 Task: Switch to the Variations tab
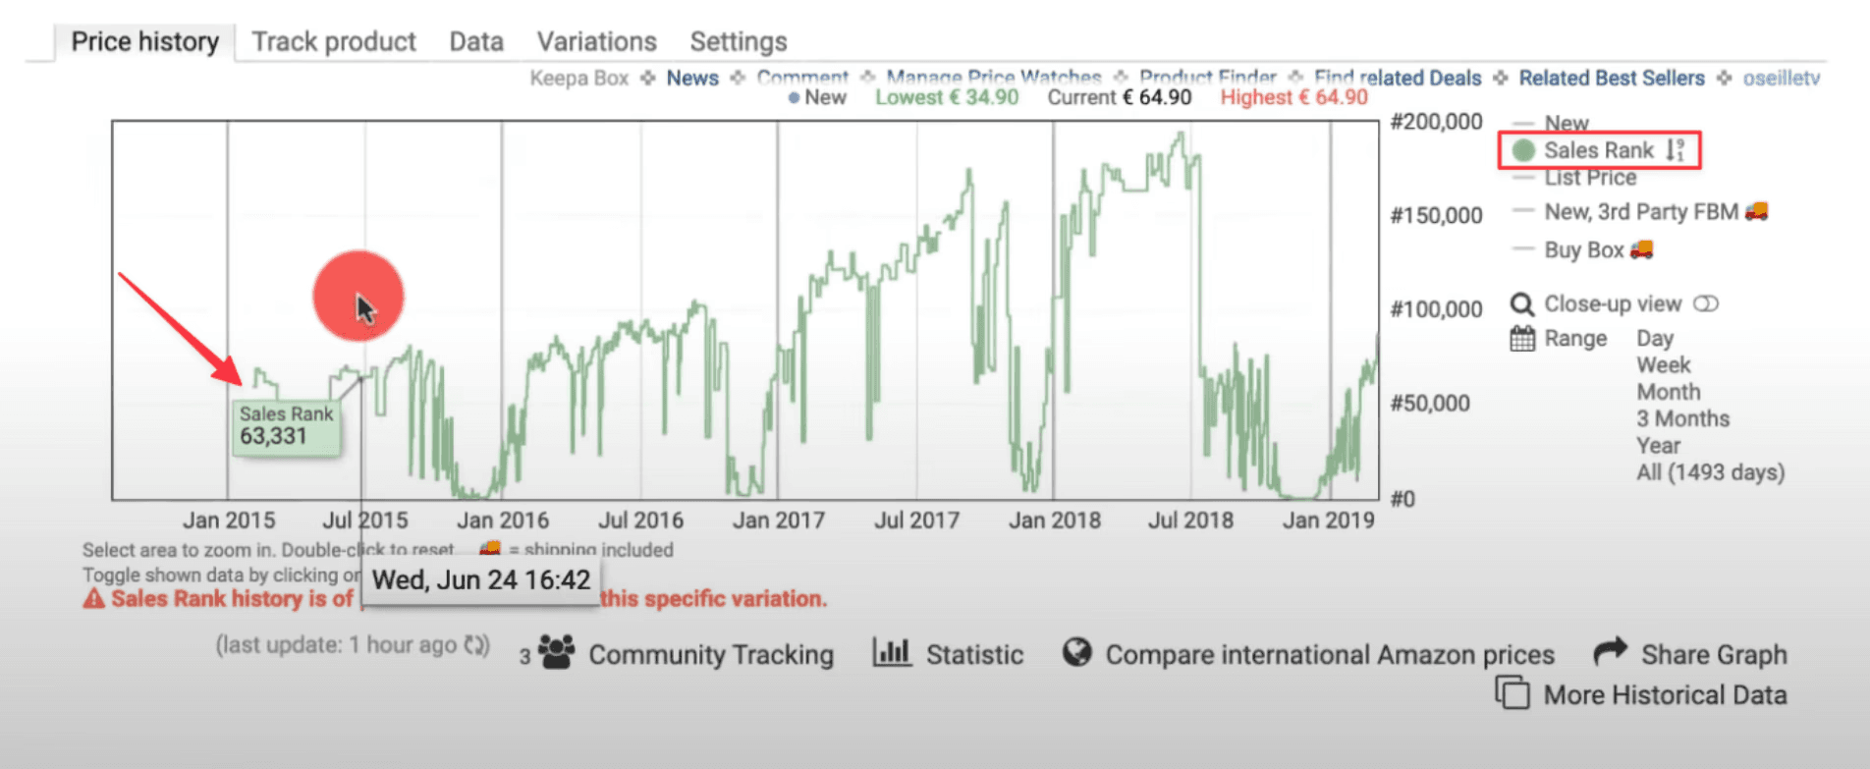point(596,42)
